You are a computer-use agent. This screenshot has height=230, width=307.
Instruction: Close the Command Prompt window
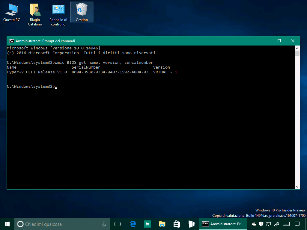pos(293,41)
